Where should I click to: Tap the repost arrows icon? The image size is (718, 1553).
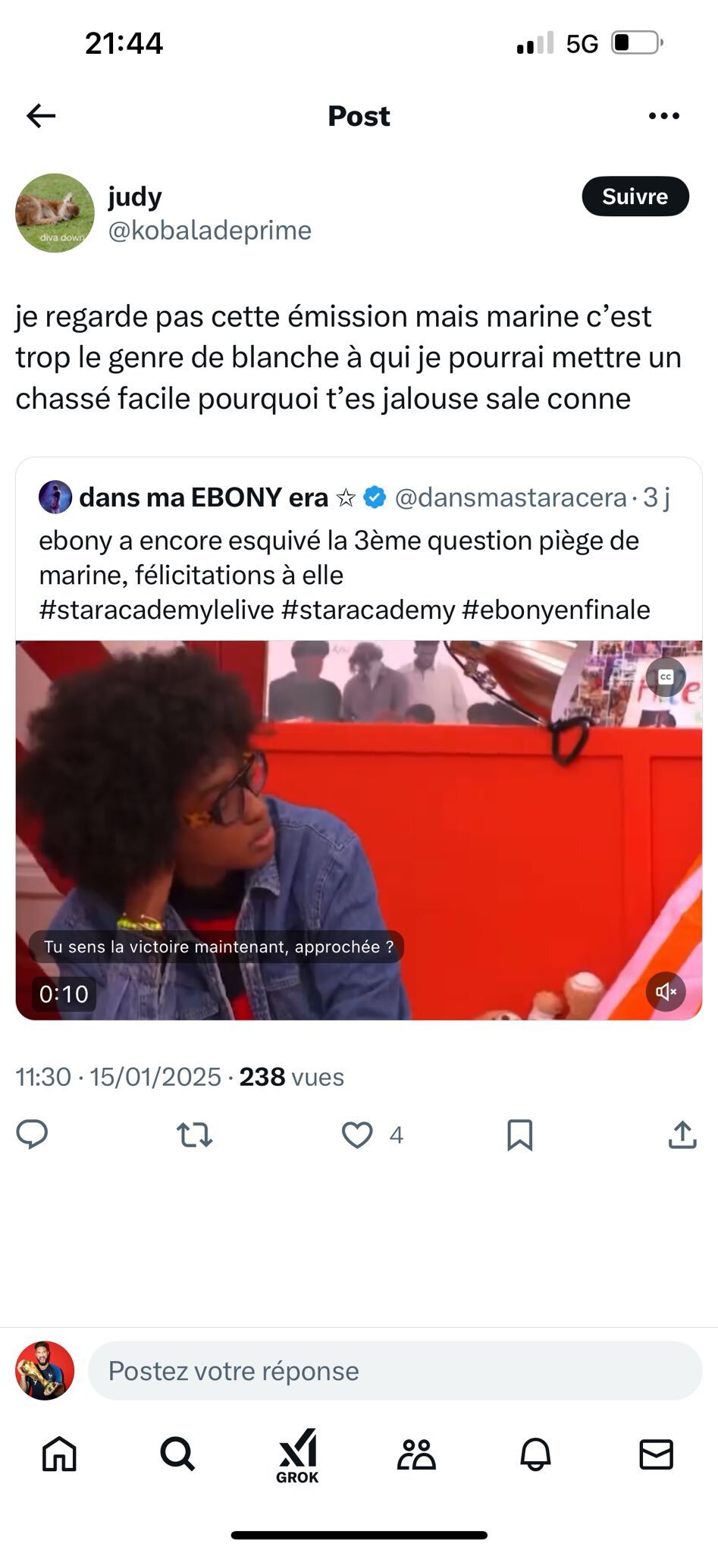tap(194, 1135)
